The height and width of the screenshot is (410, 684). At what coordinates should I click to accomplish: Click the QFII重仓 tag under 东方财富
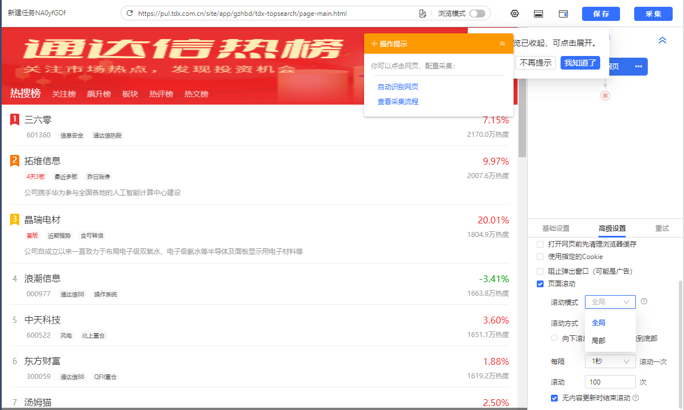pos(105,377)
